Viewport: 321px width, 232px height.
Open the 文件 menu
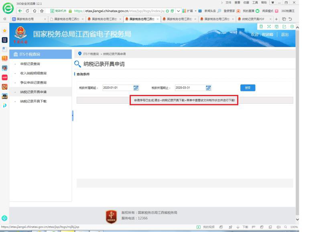228,3
